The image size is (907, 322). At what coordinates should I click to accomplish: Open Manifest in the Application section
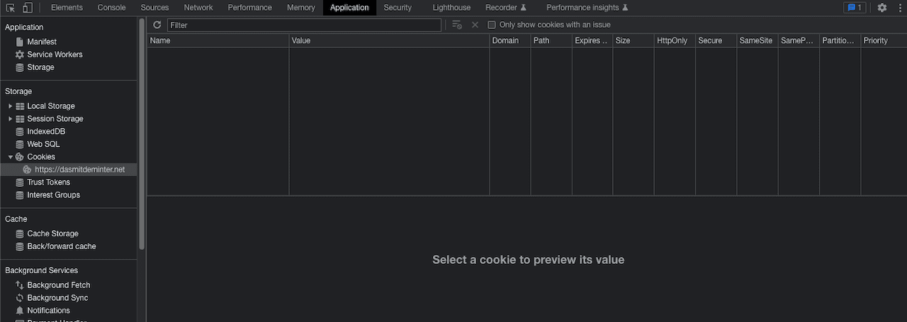pyautogui.click(x=42, y=42)
